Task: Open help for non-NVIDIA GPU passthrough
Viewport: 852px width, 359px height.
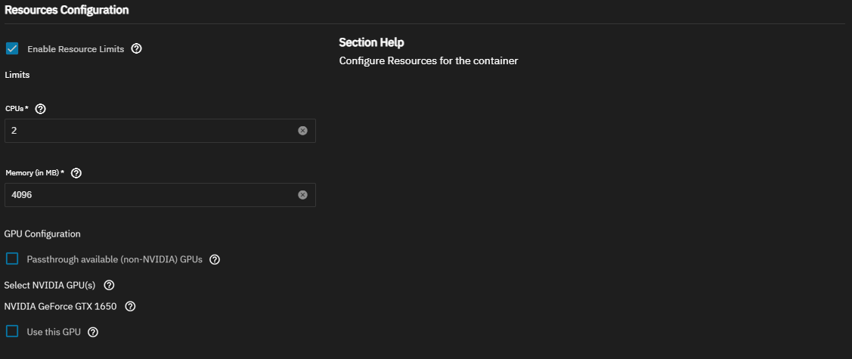Action: click(x=215, y=259)
